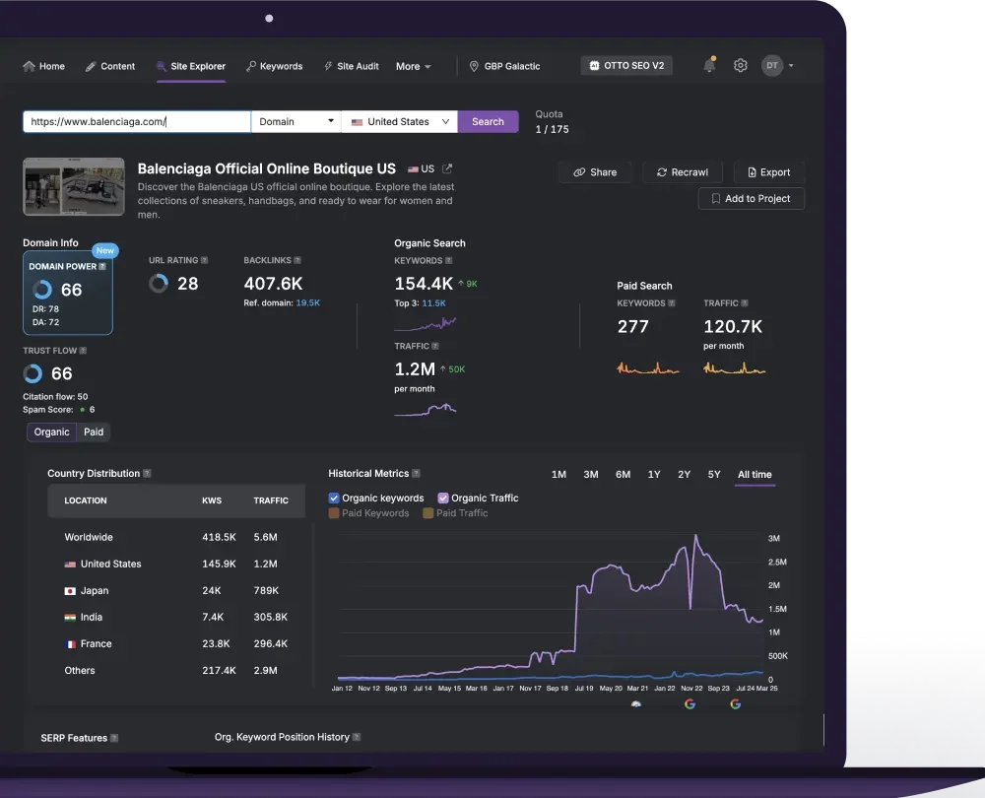Toggle the Organic Traffic checkbox
Screen dimensions: 985x798
tap(443, 499)
